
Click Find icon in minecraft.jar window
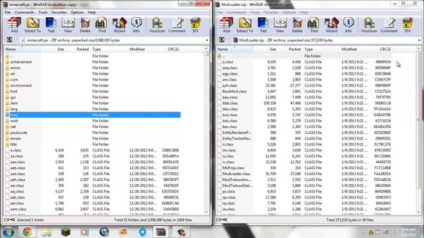click(x=101, y=25)
